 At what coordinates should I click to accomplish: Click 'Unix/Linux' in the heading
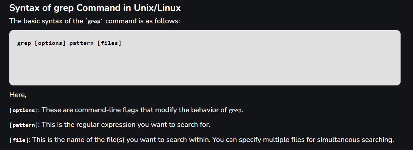click(x=157, y=8)
